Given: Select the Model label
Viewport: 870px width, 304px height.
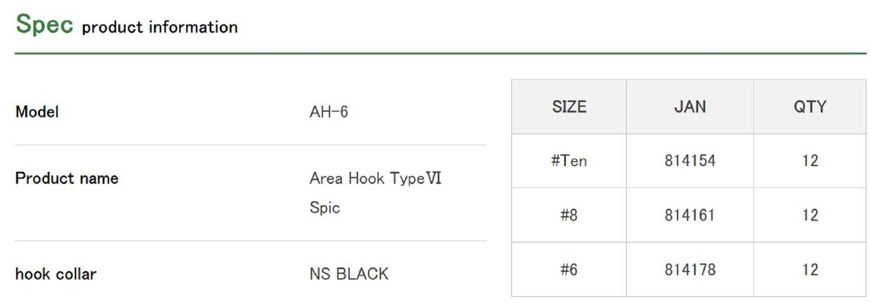Looking at the screenshot, I should pyautogui.click(x=37, y=112).
